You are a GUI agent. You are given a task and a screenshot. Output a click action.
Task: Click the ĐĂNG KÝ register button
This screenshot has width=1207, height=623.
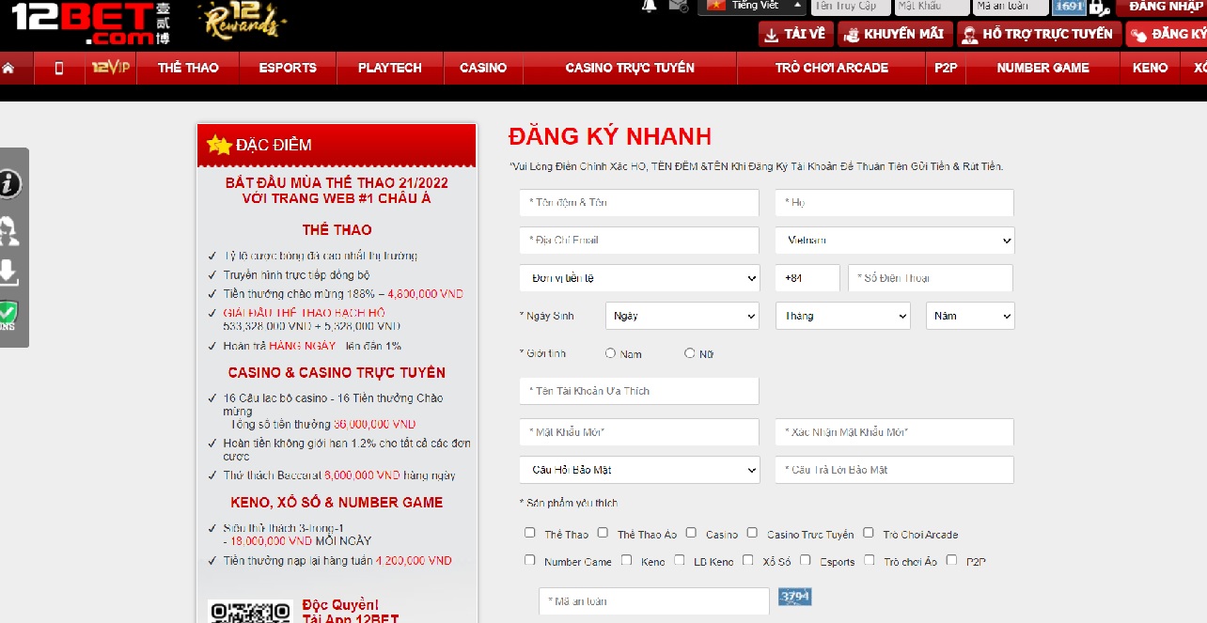pyautogui.click(x=1168, y=34)
